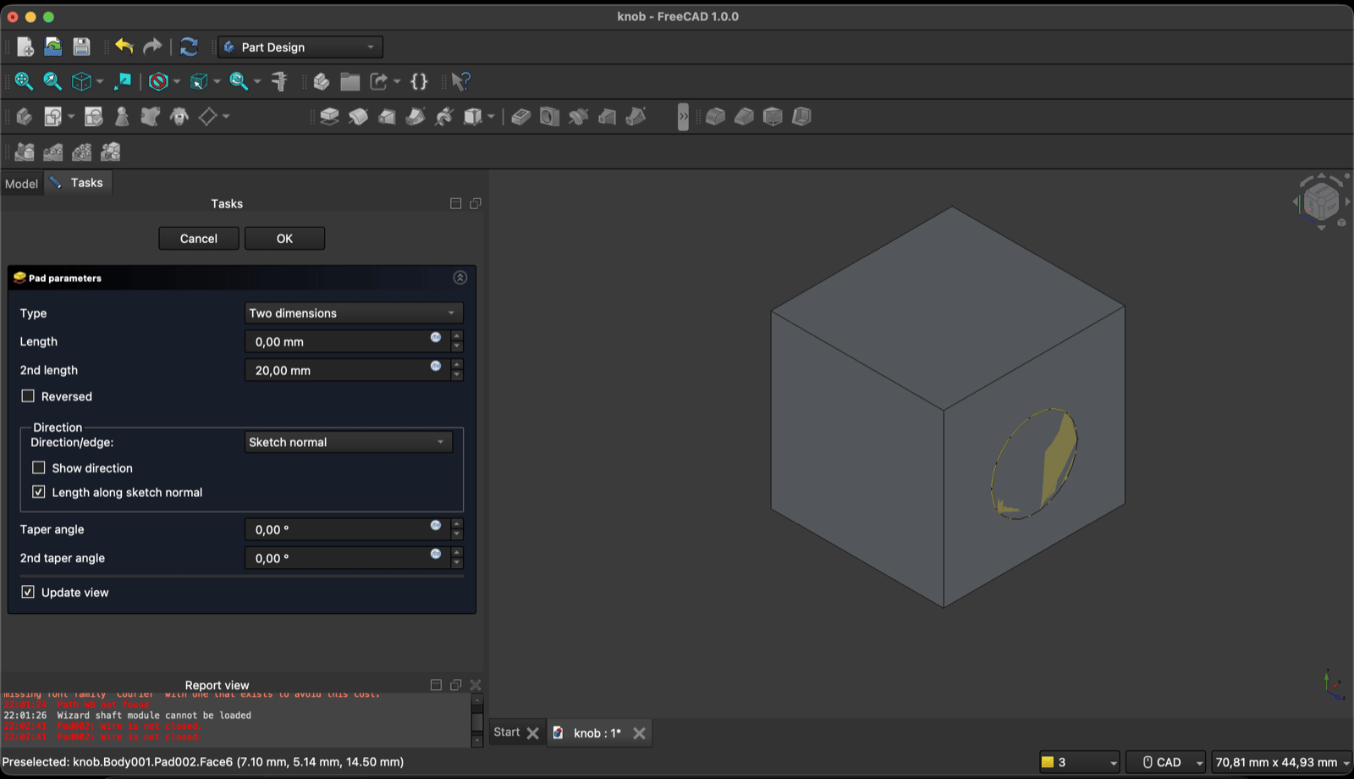Toggle the Update view checkbox

(28, 592)
